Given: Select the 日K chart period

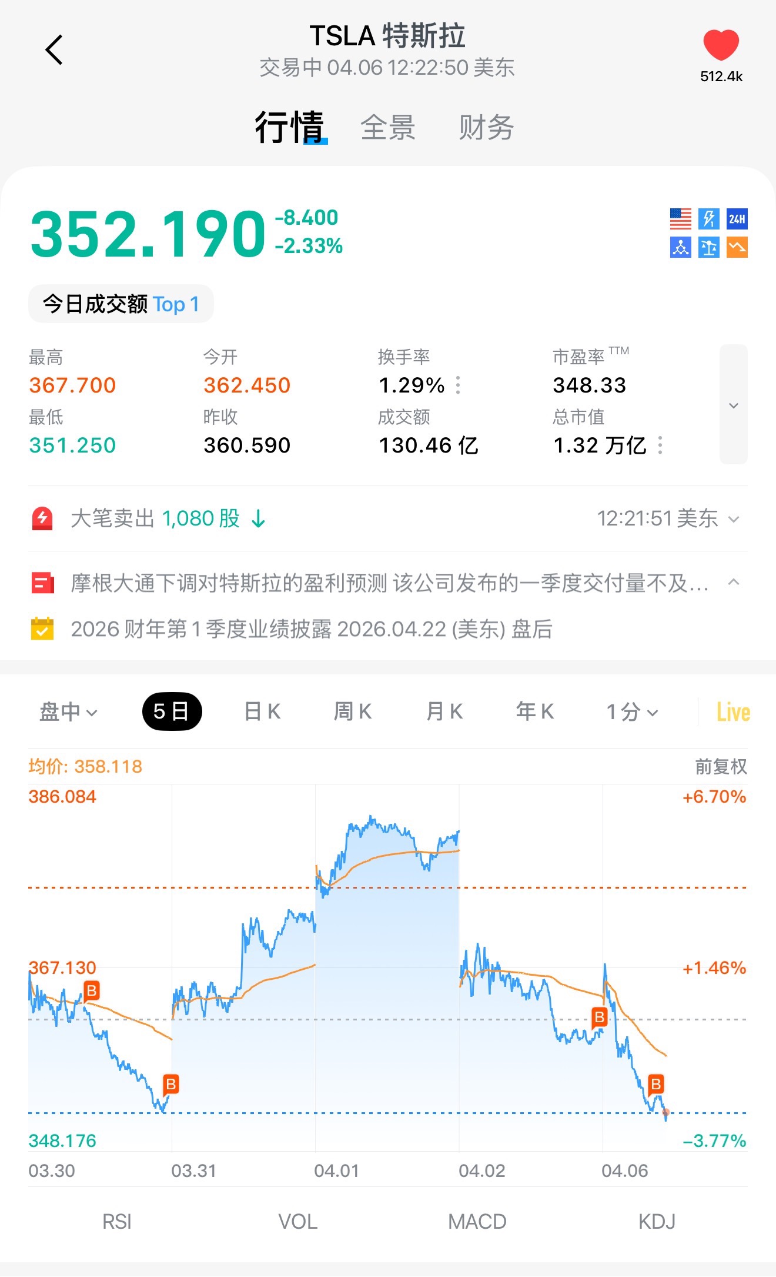Looking at the screenshot, I should (262, 712).
